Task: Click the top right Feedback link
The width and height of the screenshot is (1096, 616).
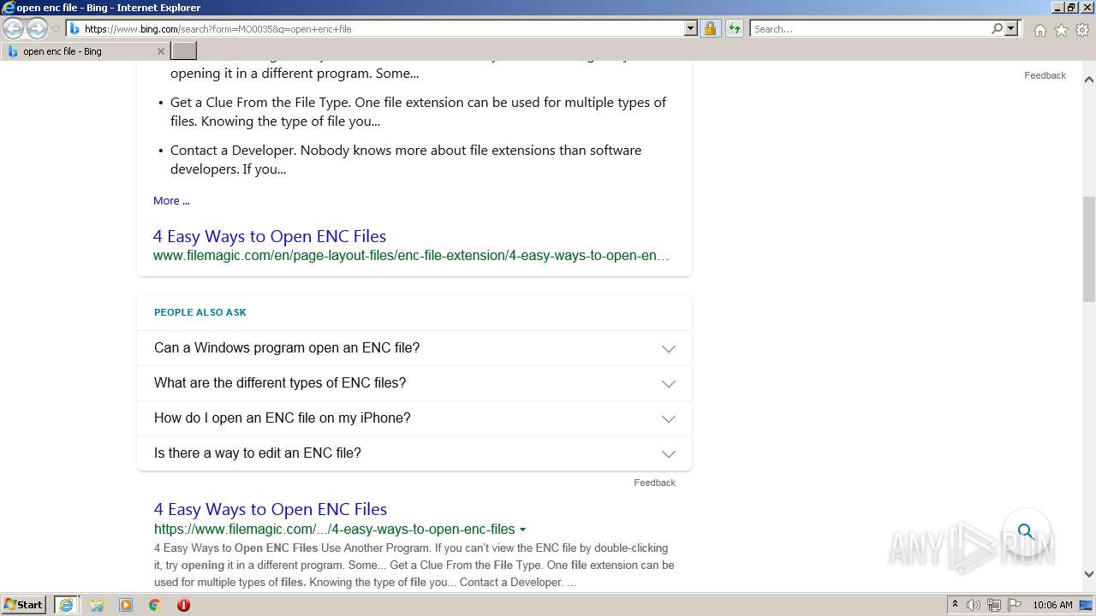Action: (x=1045, y=75)
